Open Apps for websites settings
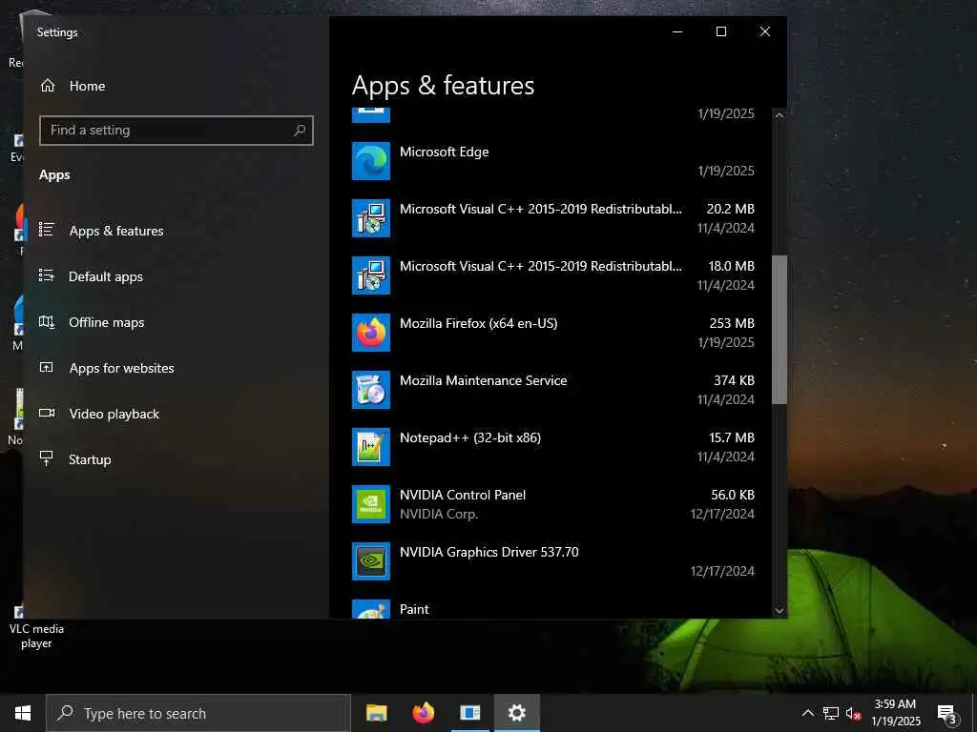 121,369
